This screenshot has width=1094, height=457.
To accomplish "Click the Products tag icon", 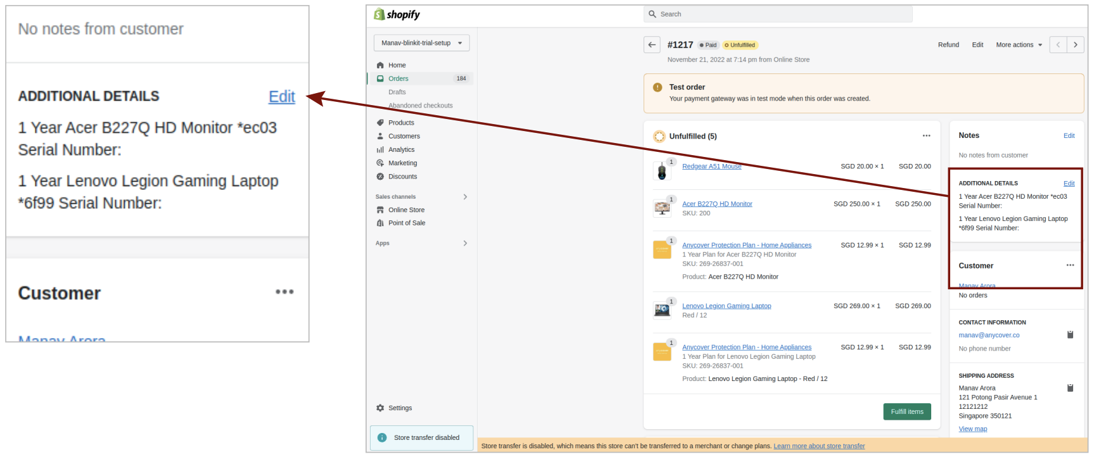I will [x=380, y=123].
